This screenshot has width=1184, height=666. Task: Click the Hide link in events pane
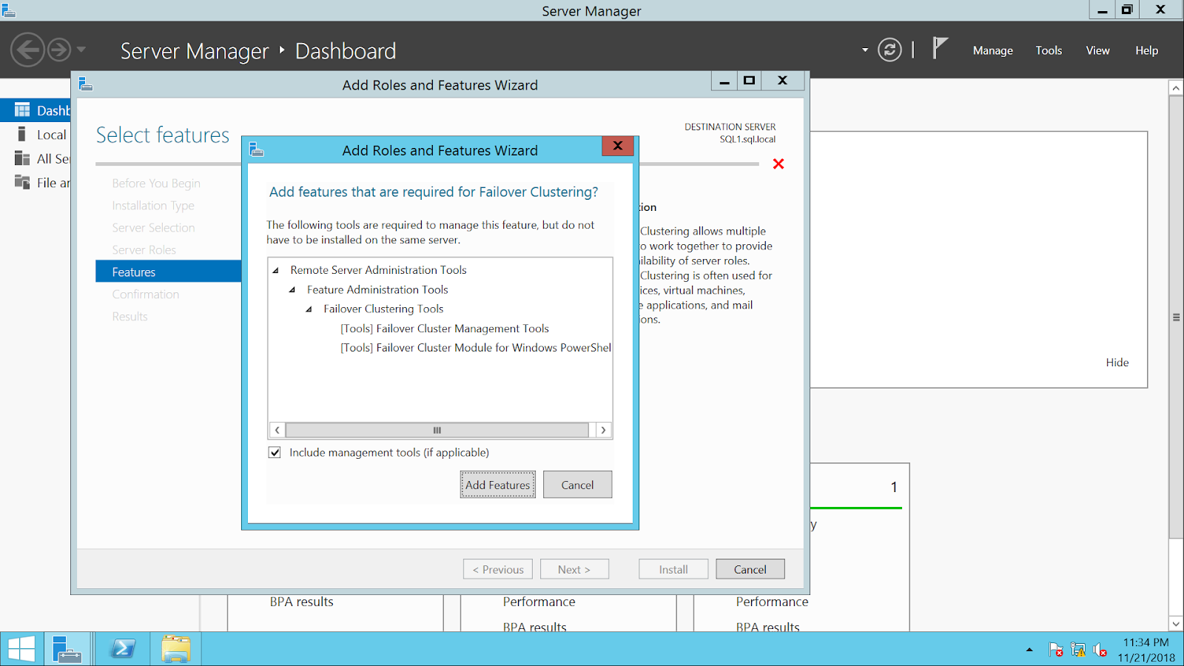(1117, 362)
